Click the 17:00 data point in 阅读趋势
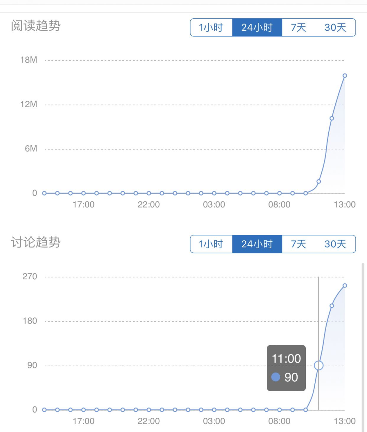 point(84,193)
